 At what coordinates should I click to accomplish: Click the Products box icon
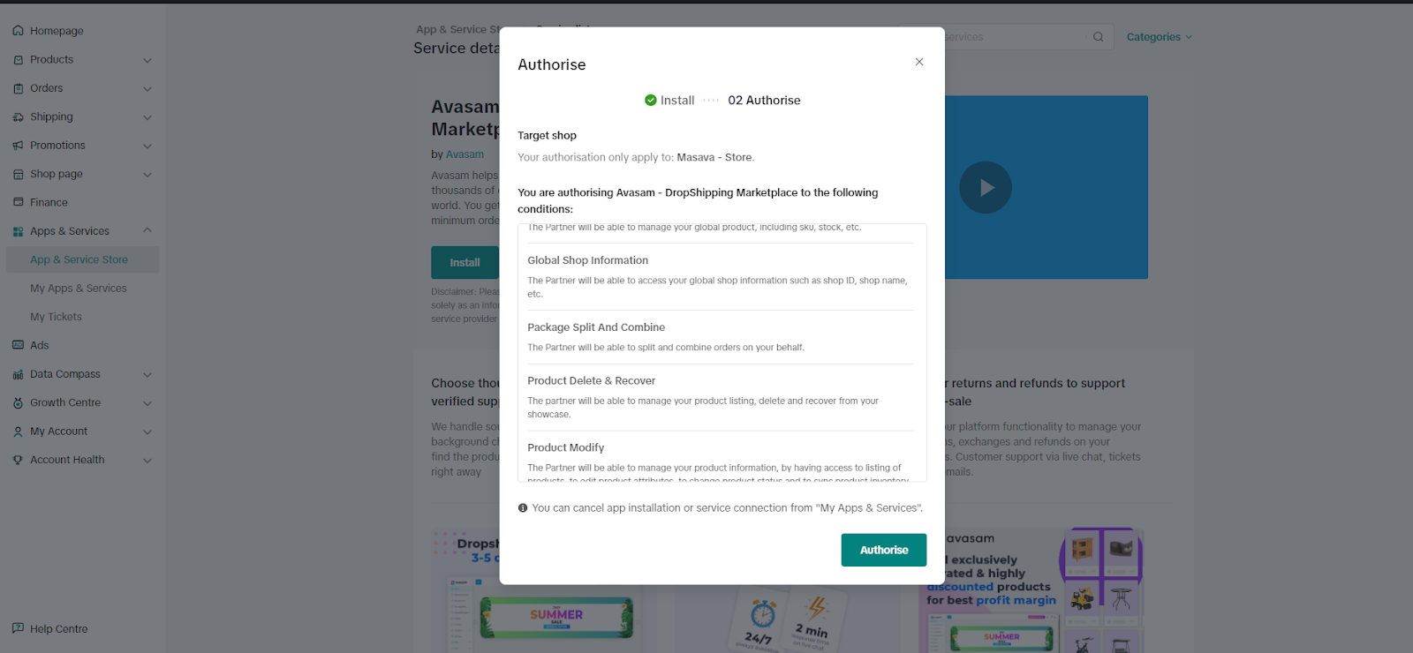18,60
